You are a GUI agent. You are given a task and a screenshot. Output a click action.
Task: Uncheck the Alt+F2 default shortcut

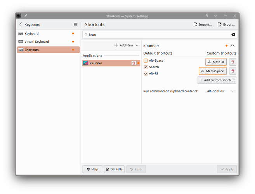pos(146,73)
